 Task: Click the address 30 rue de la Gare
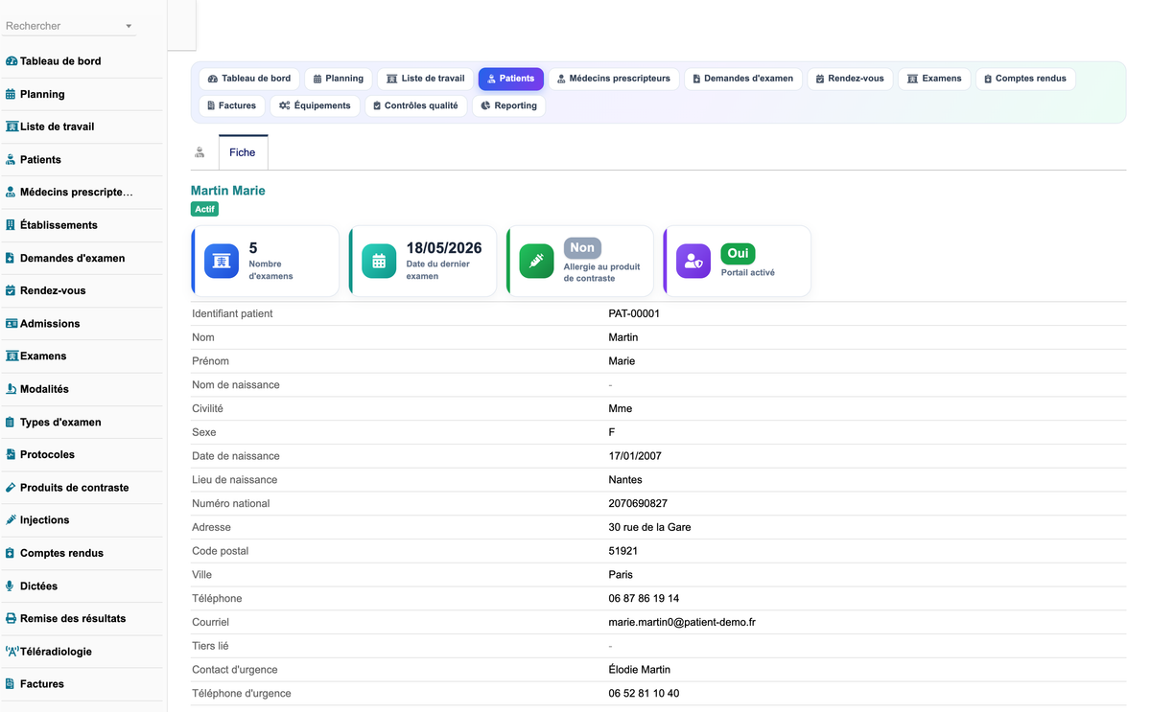[x=649, y=527]
